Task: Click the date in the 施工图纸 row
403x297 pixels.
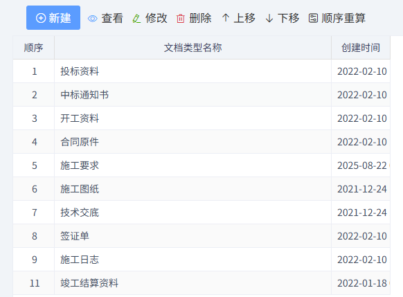Action: coord(362,189)
